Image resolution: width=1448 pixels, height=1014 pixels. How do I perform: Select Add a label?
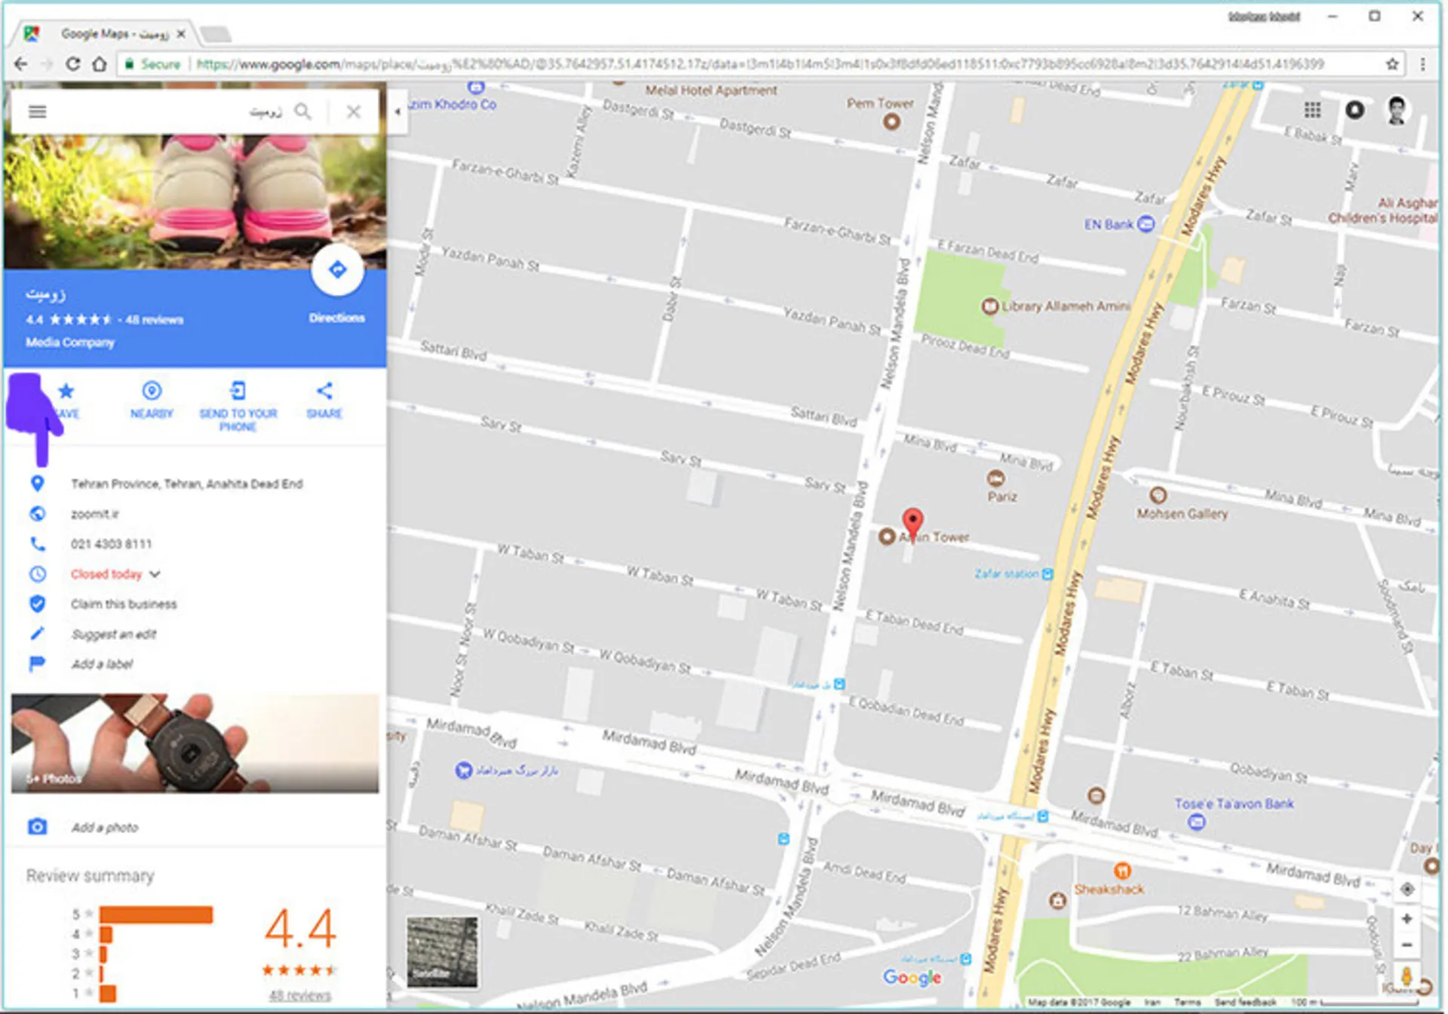[102, 664]
